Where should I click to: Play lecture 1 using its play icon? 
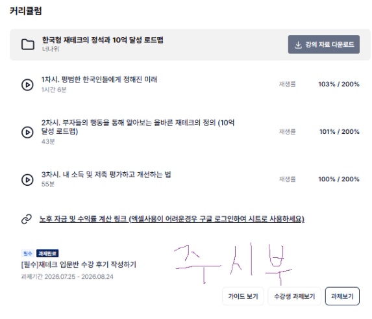27,84
